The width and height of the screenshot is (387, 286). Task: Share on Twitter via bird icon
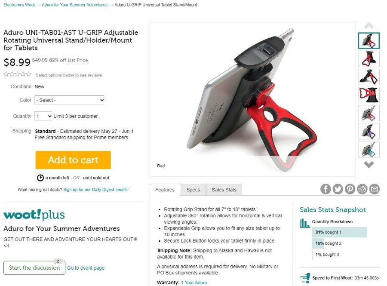(x=338, y=189)
